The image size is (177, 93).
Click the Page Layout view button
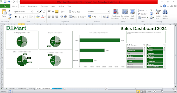[141, 91]
